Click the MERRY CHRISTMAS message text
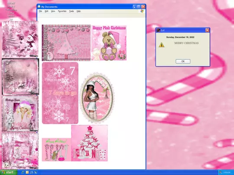This screenshot has height=175, width=234. (186, 43)
